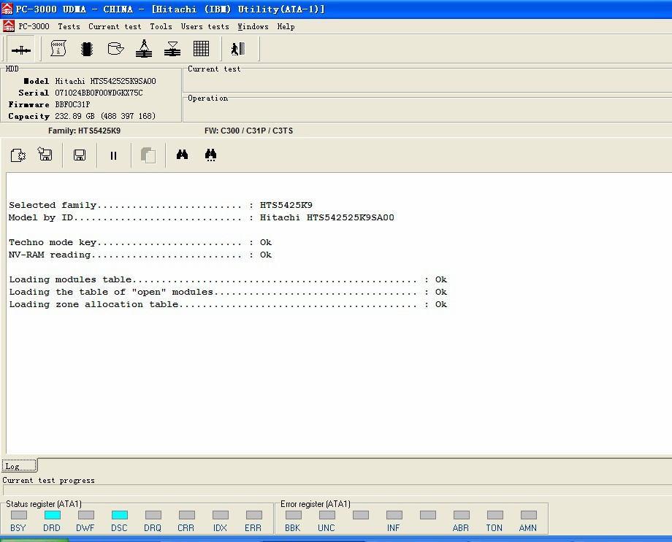
Task: Open the Current test menu
Action: click(115, 26)
